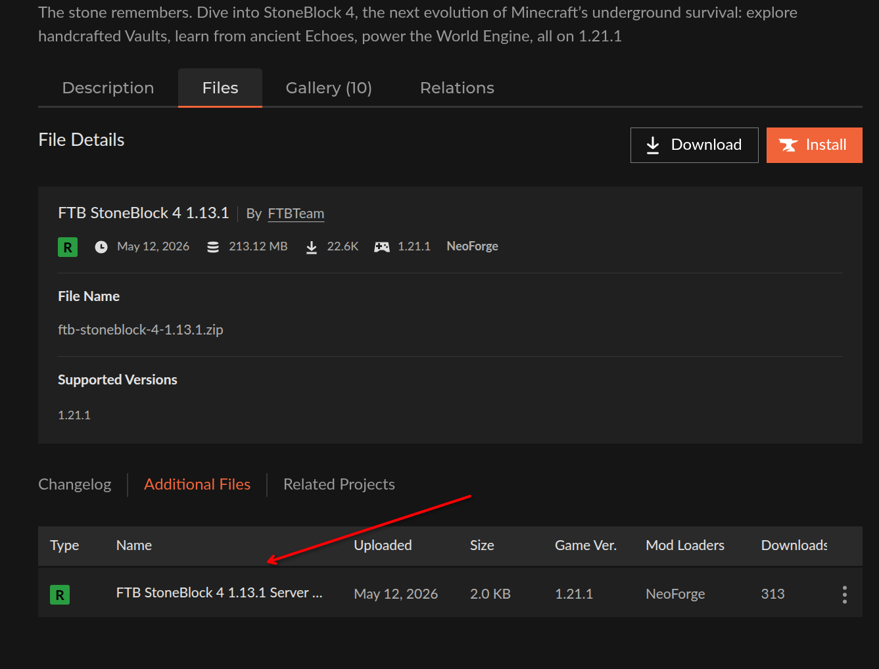The height and width of the screenshot is (669, 879).
Task: Click the NeoForge cell in the table row
Action: click(675, 594)
